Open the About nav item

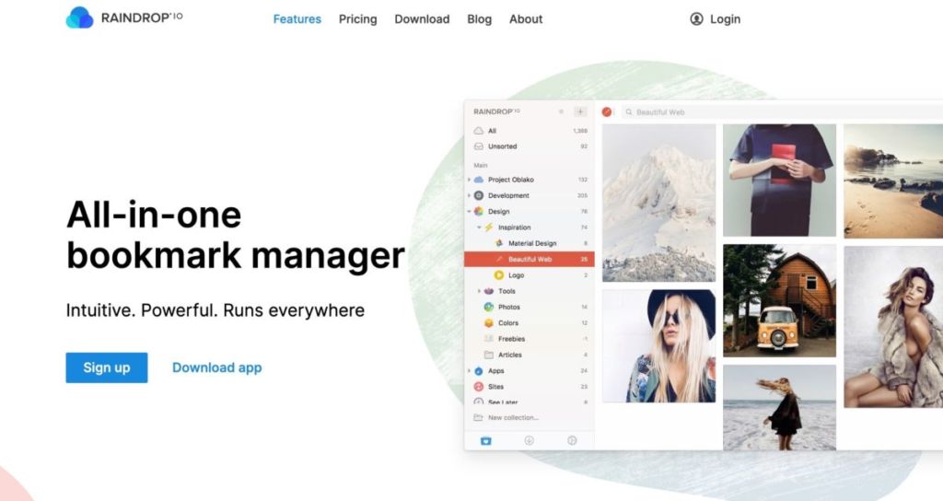(x=526, y=19)
